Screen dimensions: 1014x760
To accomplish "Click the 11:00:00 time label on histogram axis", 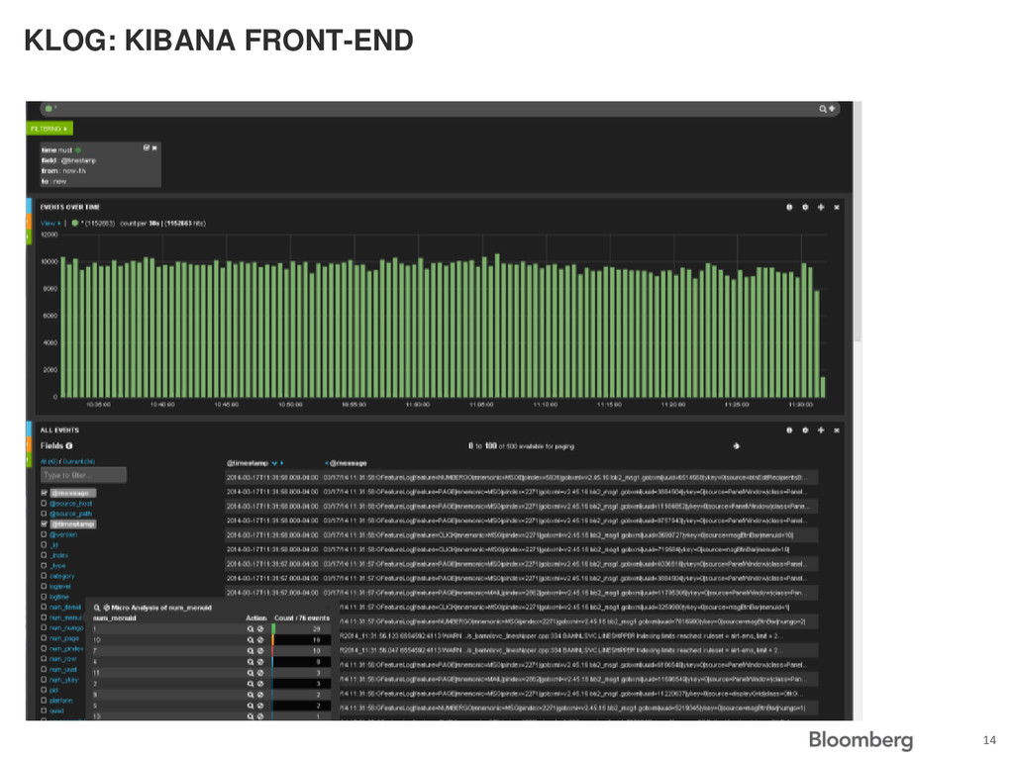I will (x=417, y=405).
